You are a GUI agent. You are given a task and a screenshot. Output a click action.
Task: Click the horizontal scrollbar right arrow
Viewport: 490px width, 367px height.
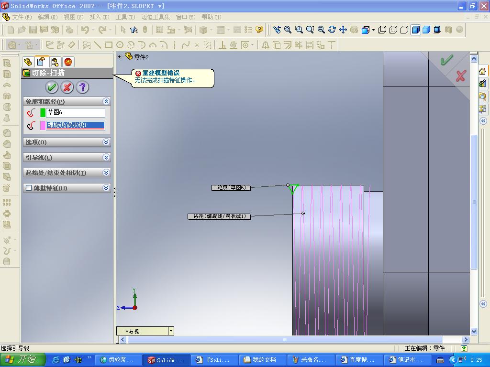[466, 340]
